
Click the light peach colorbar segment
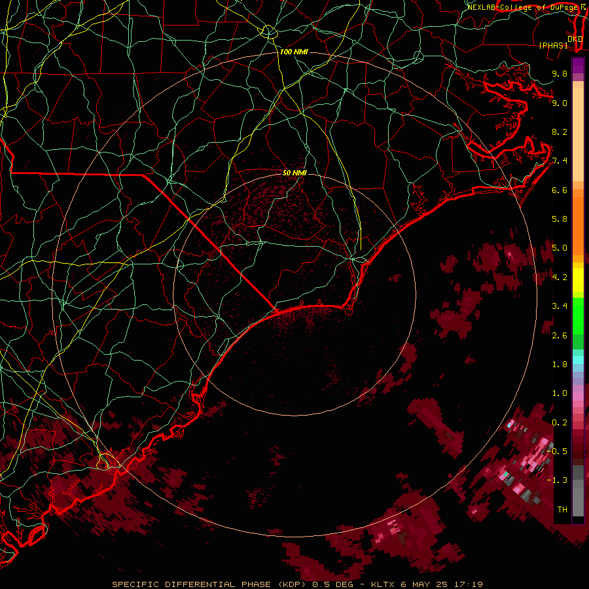[x=578, y=134]
